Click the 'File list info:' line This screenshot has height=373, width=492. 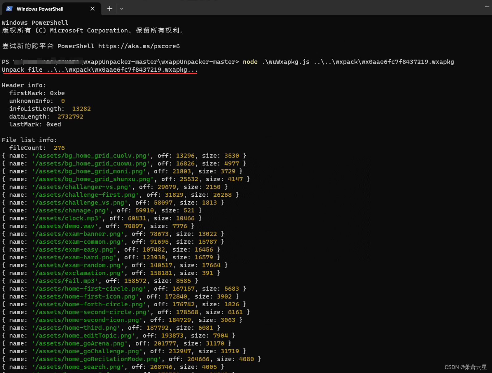[x=29, y=140]
